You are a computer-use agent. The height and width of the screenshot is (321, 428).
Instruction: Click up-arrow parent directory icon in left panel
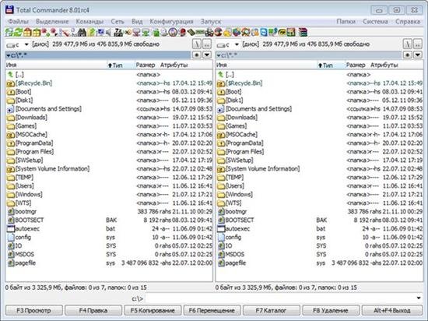coord(11,75)
